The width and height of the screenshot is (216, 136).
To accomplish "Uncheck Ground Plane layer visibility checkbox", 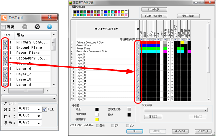I will [x=5, y=47].
